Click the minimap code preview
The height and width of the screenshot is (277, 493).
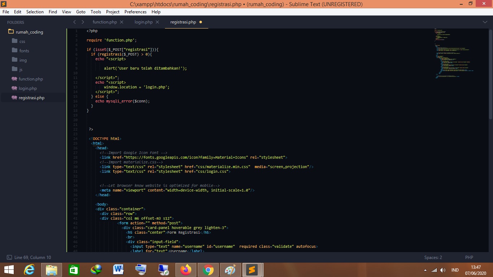(x=453, y=54)
